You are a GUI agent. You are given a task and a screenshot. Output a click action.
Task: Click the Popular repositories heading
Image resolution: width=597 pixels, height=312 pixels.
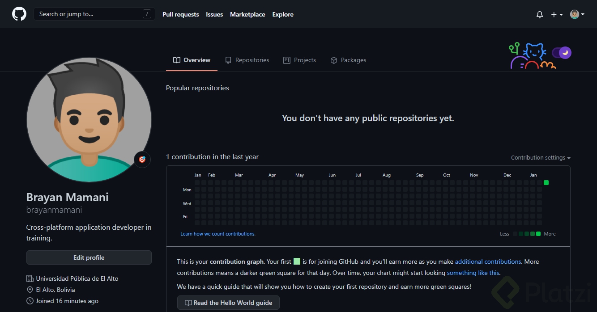click(197, 88)
